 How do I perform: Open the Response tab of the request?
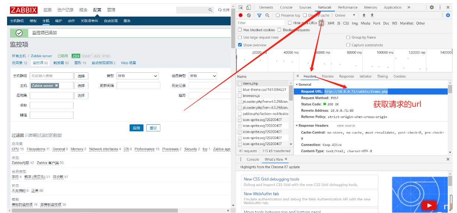pos(346,76)
